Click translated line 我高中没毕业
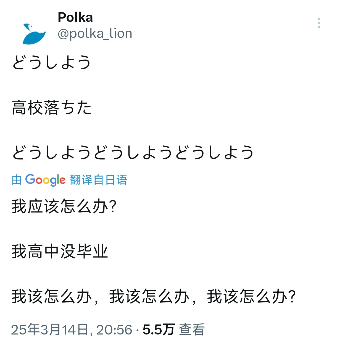 [60, 251]
